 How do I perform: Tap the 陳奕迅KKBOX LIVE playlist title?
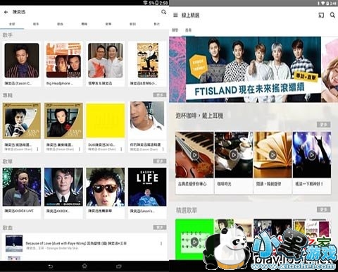click(x=19, y=211)
